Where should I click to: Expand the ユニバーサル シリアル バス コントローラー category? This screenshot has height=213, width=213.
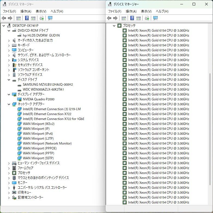tap(9, 188)
